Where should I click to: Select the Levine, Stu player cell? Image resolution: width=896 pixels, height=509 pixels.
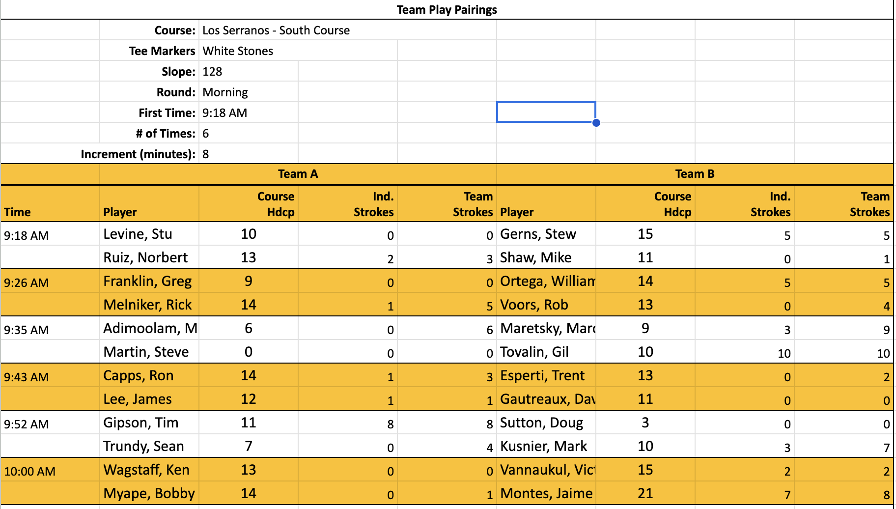(x=138, y=234)
